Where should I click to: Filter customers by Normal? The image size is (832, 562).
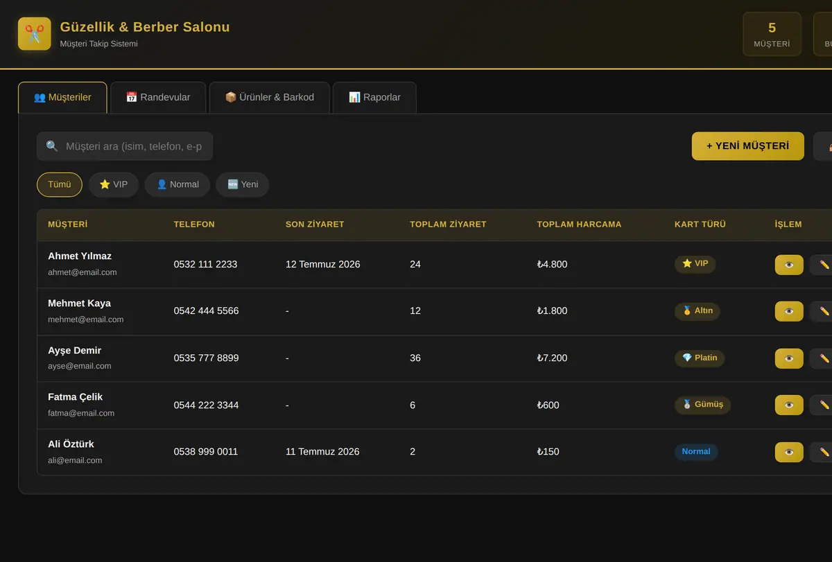tap(177, 184)
